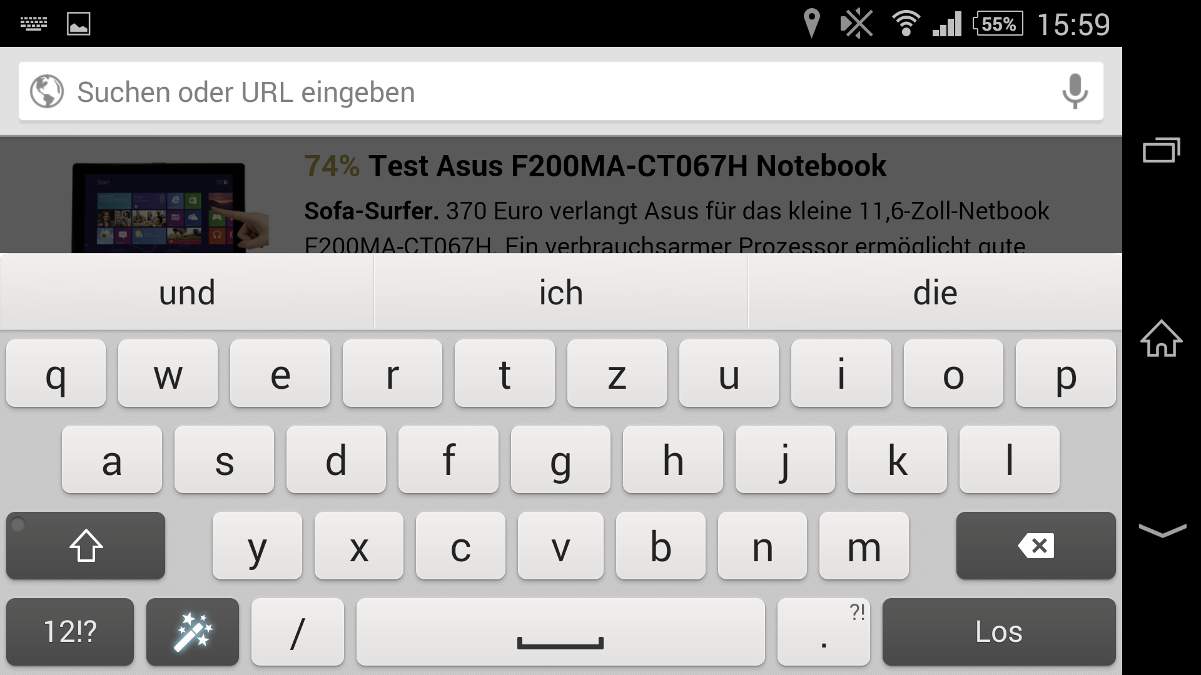This screenshot has width=1201, height=675.
Task: Select word suggestion 'und'
Action: [x=187, y=292]
